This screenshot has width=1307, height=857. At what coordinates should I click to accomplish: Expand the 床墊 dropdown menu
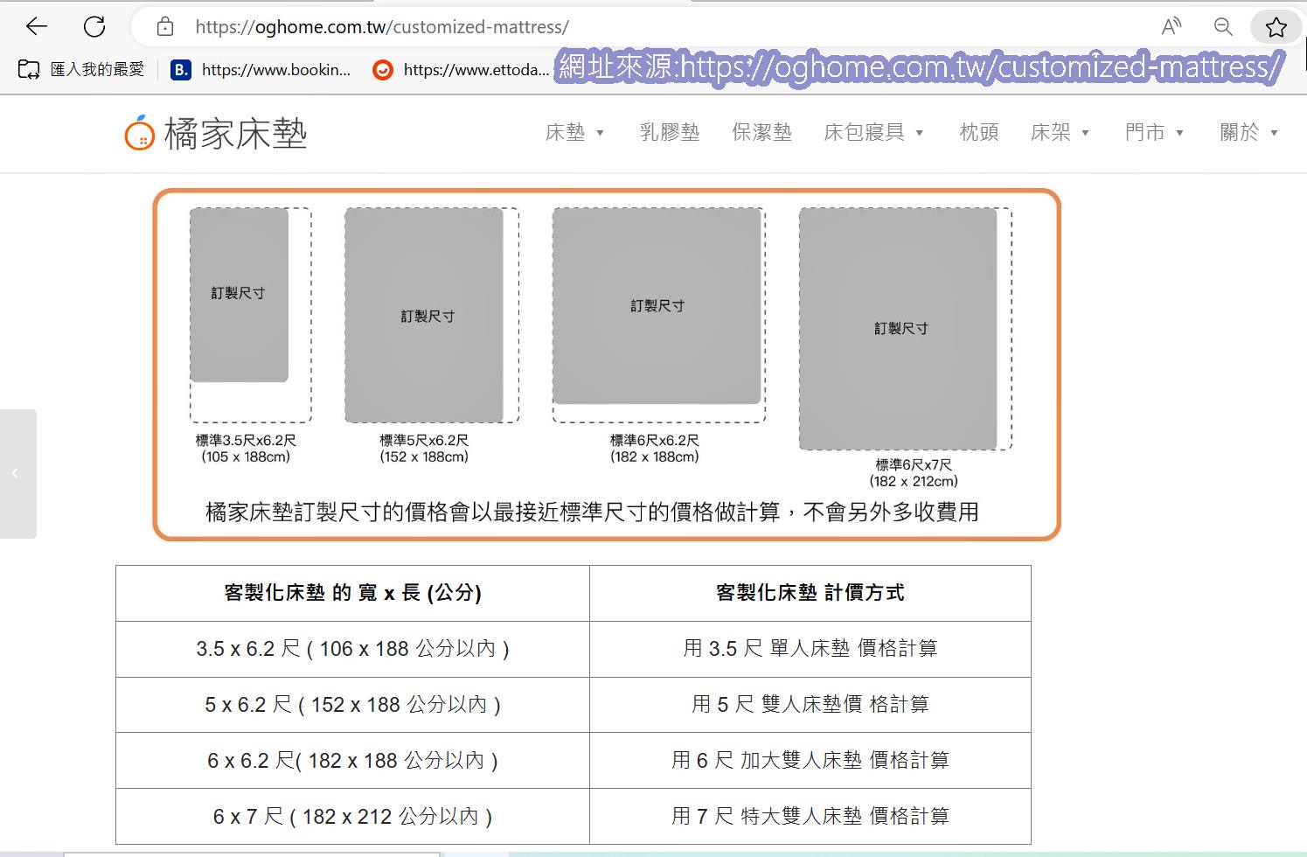pyautogui.click(x=574, y=132)
